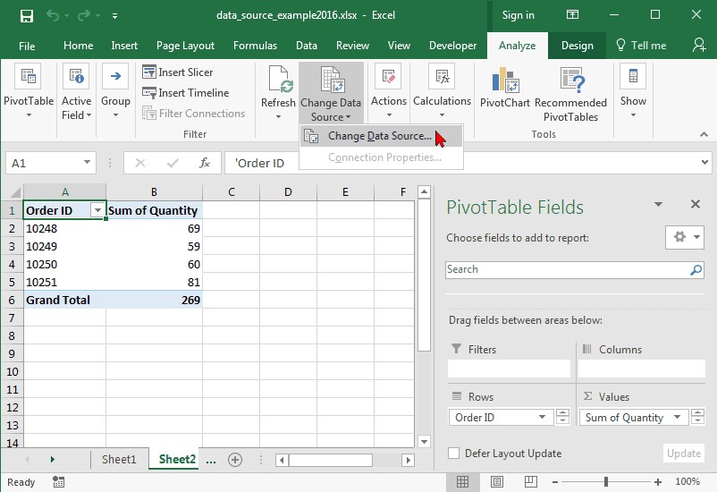Add a new sheet with plus icon
The height and width of the screenshot is (492, 717).
(235, 460)
